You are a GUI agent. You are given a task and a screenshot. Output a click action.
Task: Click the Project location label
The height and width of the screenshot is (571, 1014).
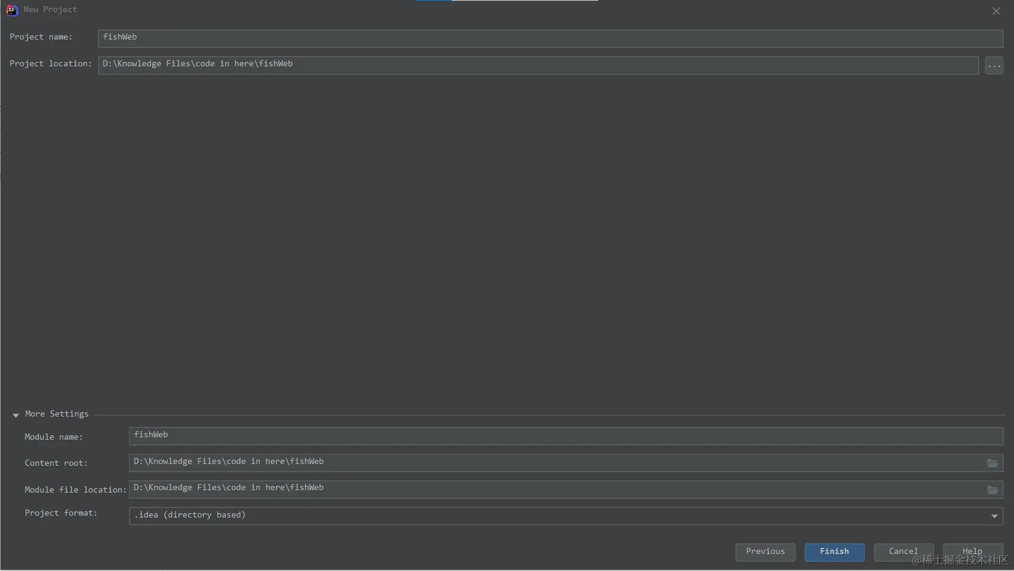51,64
